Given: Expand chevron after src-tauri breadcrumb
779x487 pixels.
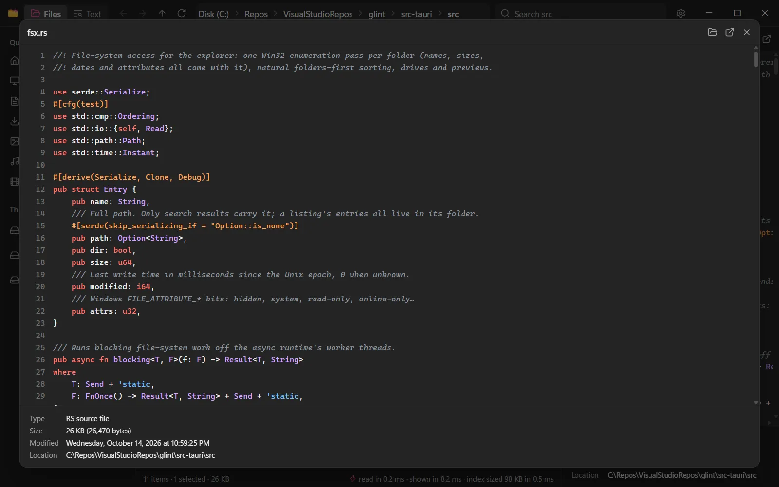Looking at the screenshot, I should click(x=440, y=14).
